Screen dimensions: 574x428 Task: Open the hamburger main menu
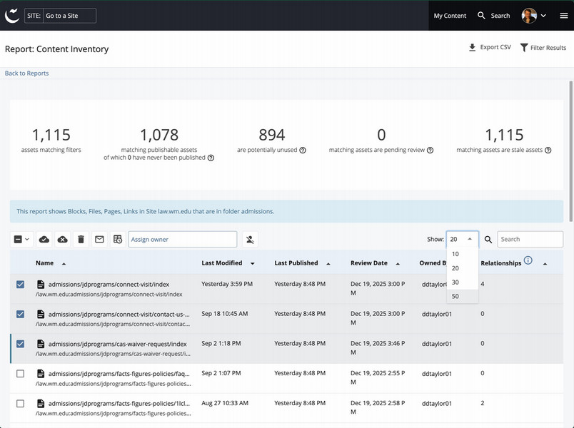click(564, 16)
